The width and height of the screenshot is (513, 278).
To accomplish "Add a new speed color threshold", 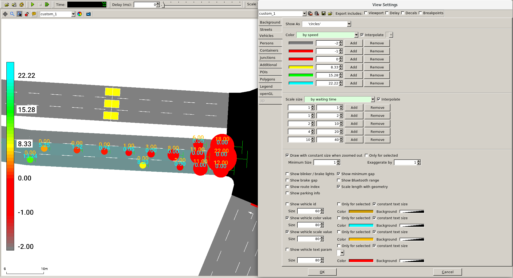I will 353,43.
